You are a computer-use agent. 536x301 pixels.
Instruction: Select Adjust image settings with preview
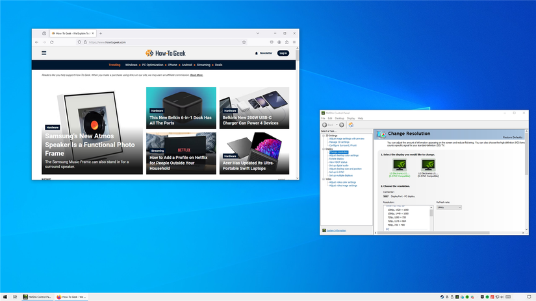347,139
